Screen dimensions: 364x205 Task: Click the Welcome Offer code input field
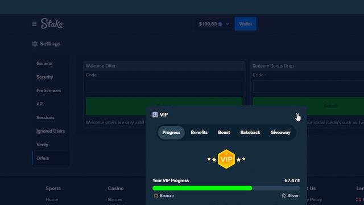click(164, 87)
